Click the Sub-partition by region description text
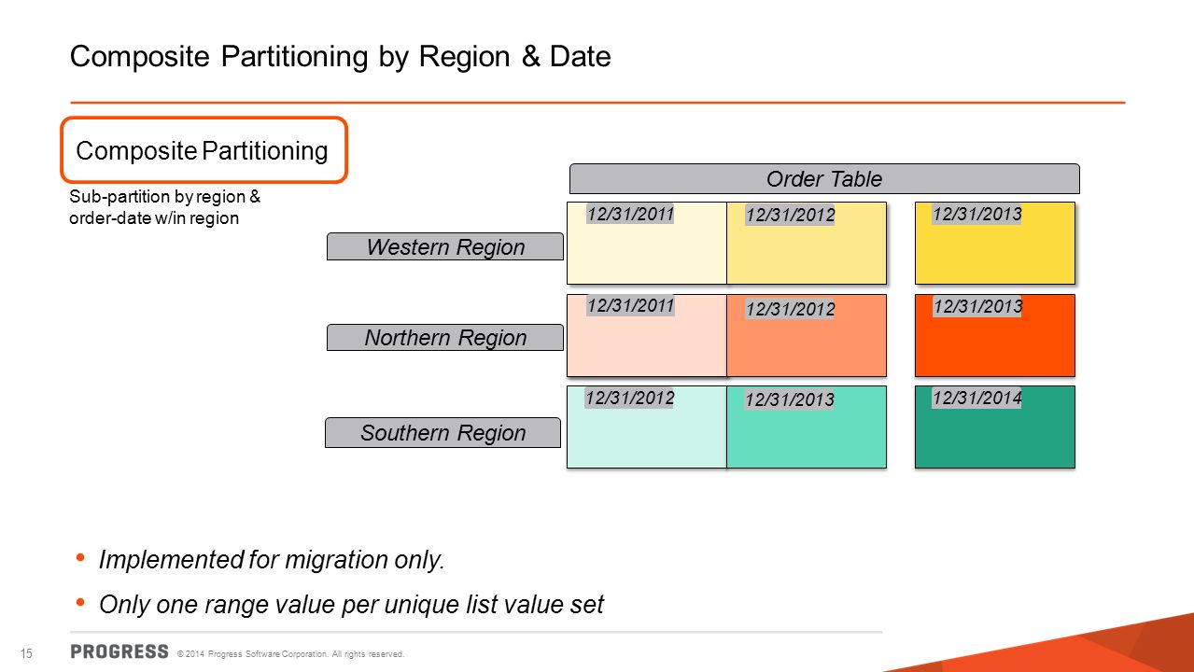1194x672 pixels. [165, 208]
